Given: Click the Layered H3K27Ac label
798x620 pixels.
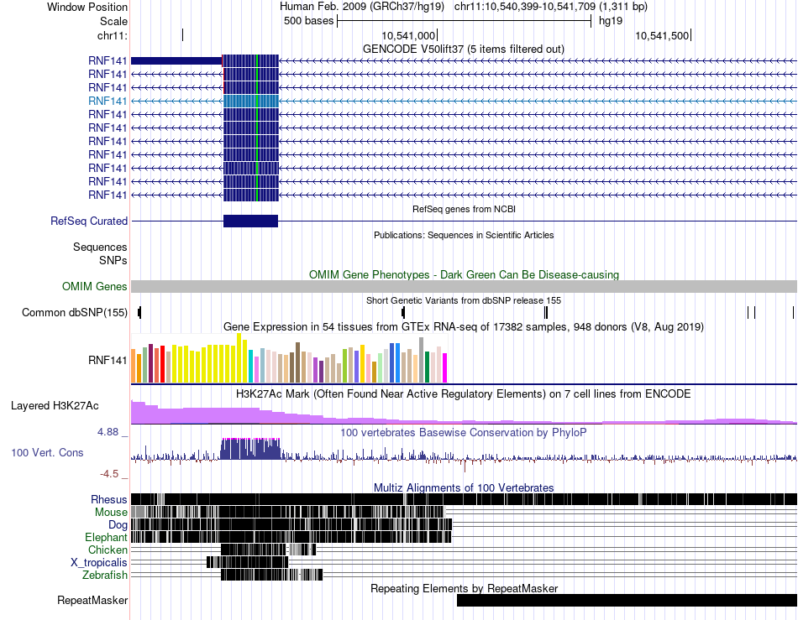Looking at the screenshot, I should coord(55,405).
